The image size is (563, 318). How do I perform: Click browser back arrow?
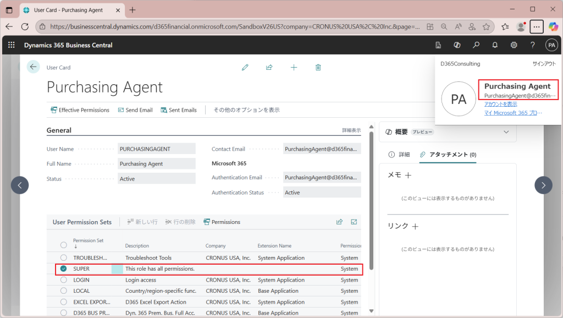tap(9, 26)
